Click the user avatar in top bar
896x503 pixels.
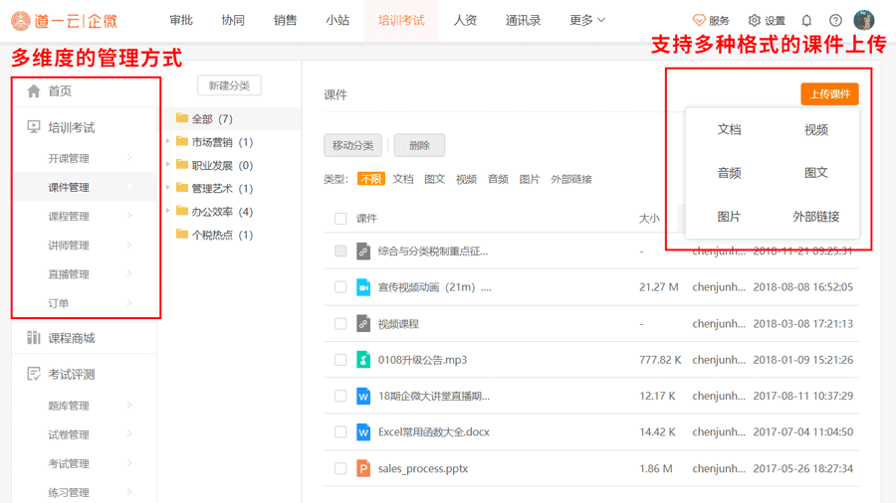864,21
